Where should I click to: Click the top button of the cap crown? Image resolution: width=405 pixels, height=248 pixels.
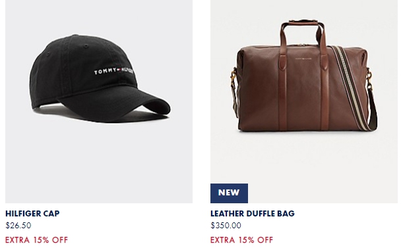tap(75, 36)
